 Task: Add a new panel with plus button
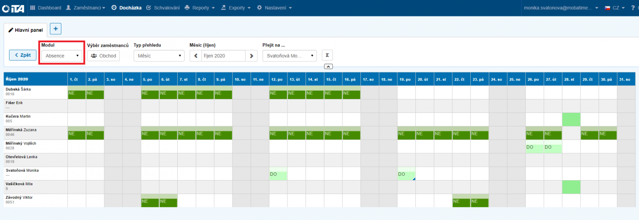tap(55, 29)
